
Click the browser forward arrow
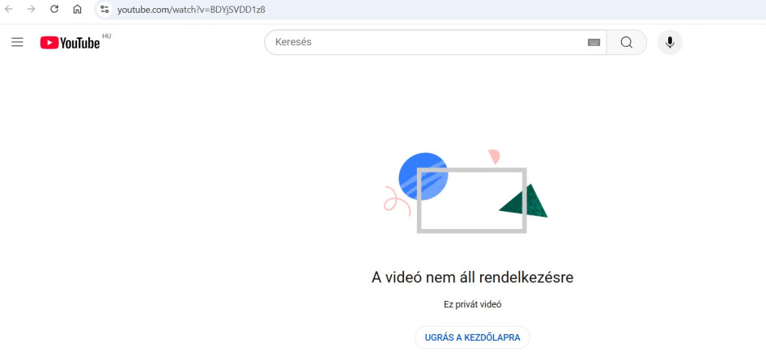32,9
